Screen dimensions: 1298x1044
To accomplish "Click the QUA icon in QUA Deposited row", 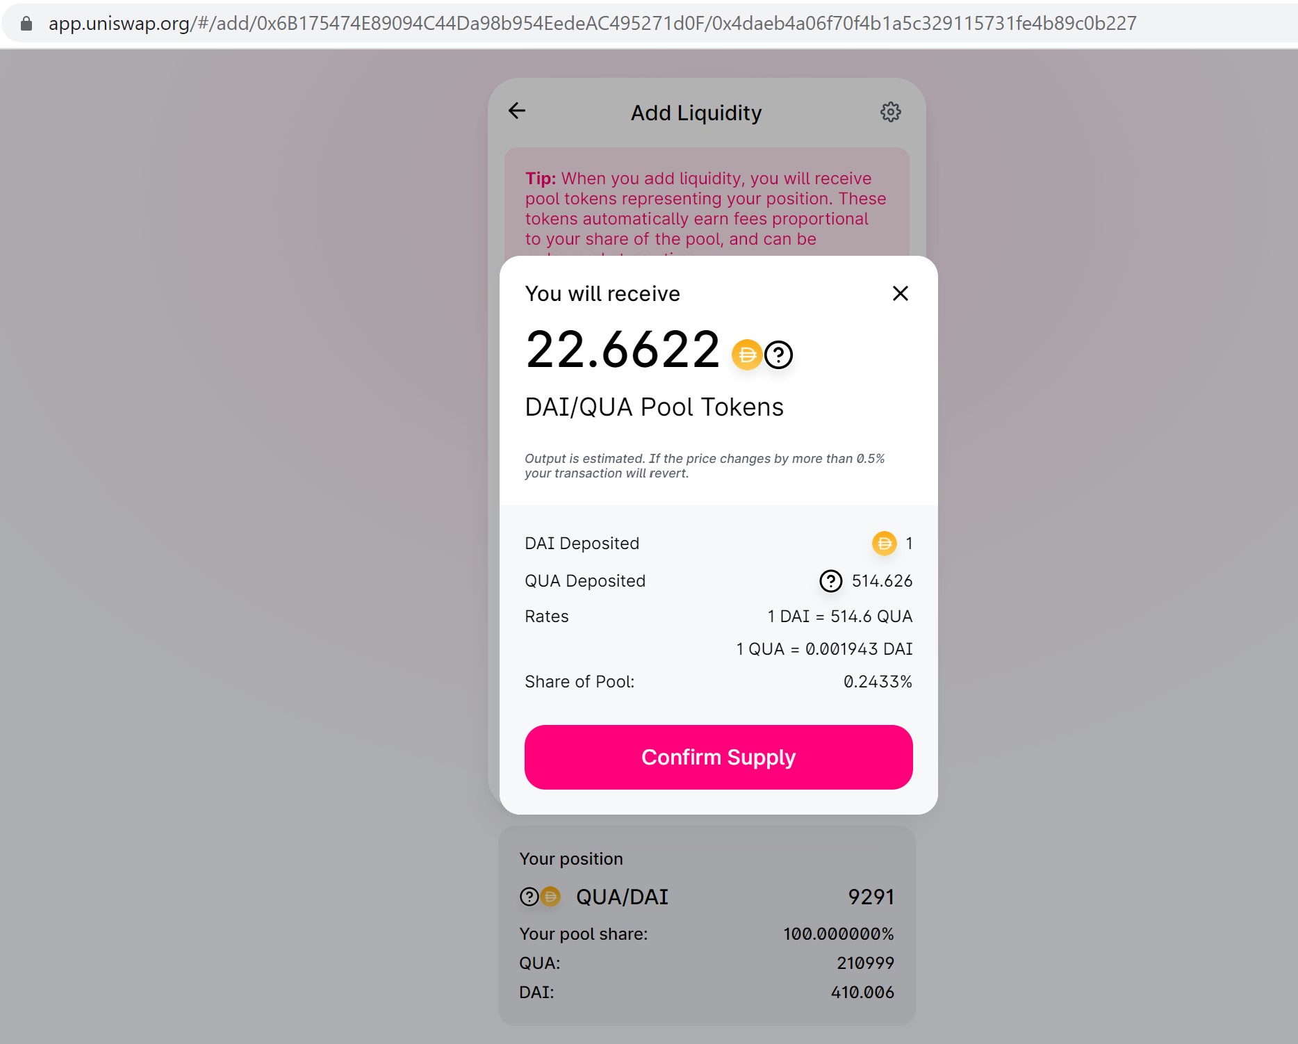I will (x=830, y=581).
